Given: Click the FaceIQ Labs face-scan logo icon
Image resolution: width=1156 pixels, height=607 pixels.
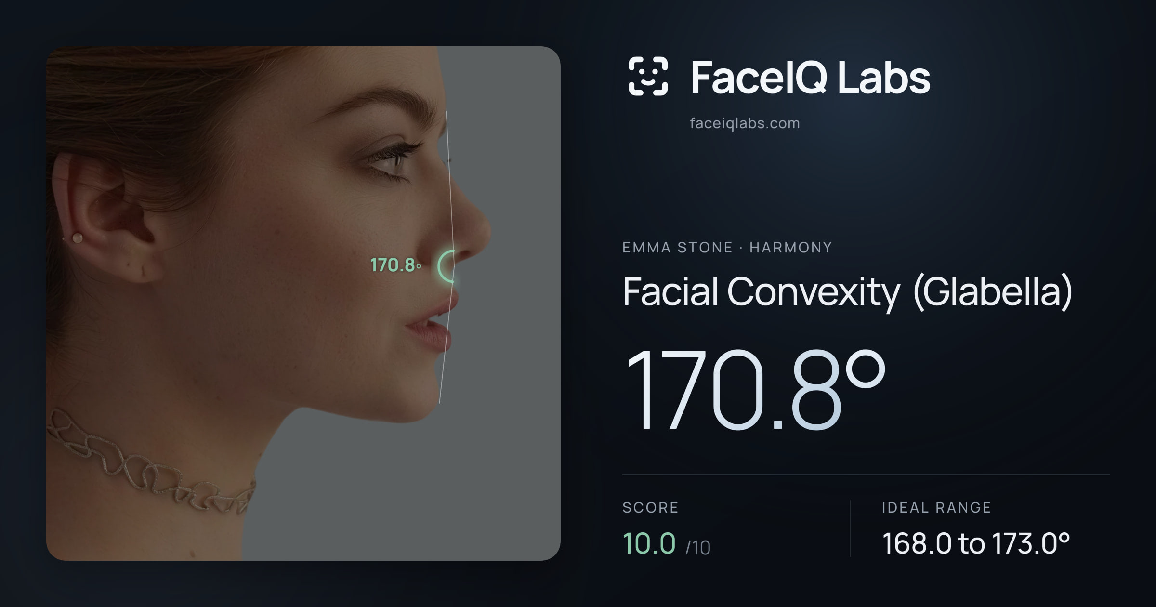Looking at the screenshot, I should click(x=648, y=76).
